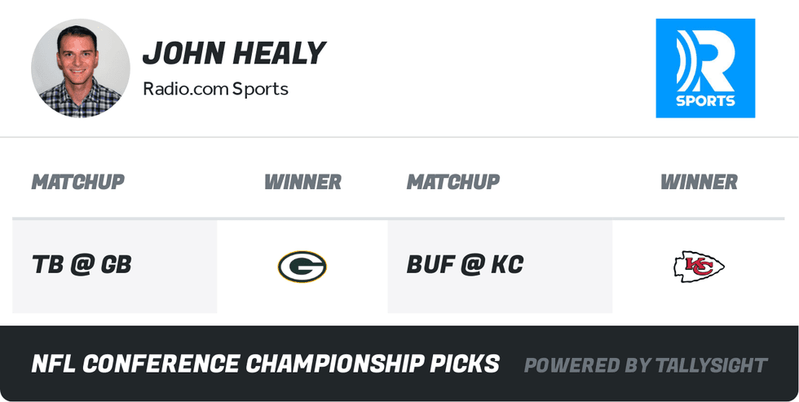799x402 pixels.
Task: Click the MATCHUP header above BUF @ KC
Action: coord(452,181)
